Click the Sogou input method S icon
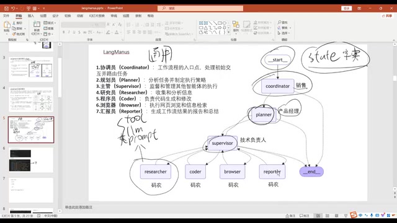397x223 pixels. click(x=354, y=215)
